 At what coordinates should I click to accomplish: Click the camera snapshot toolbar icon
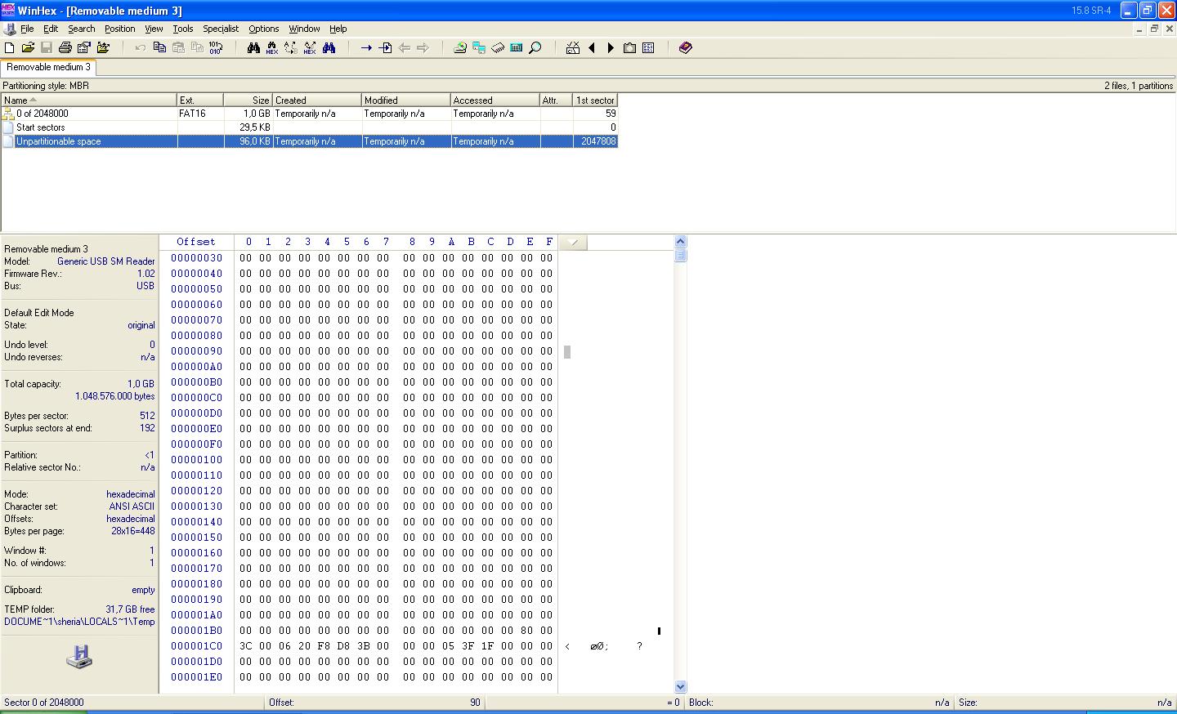(x=629, y=48)
